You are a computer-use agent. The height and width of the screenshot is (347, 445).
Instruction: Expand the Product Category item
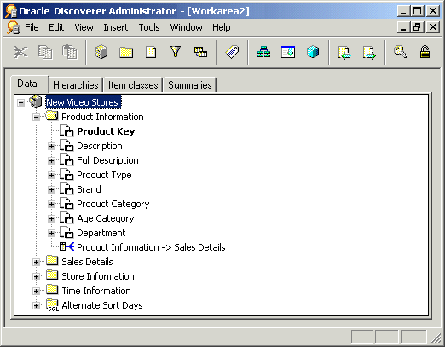pyautogui.click(x=52, y=205)
